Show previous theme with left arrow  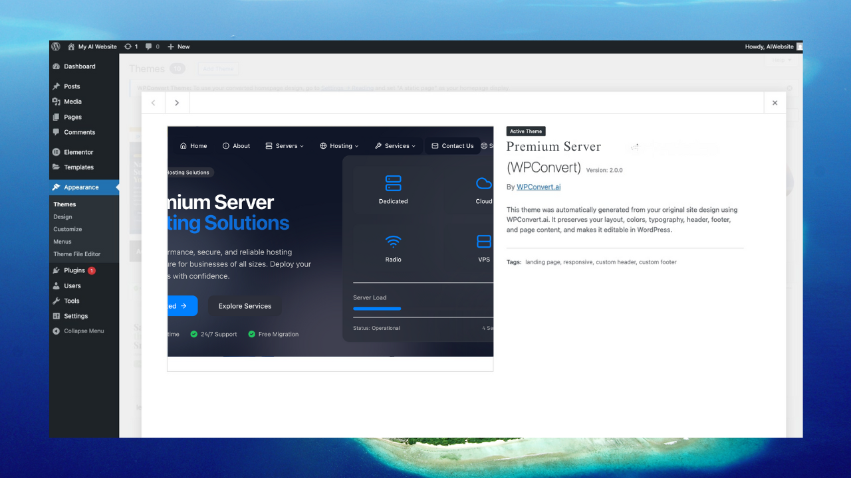point(154,103)
